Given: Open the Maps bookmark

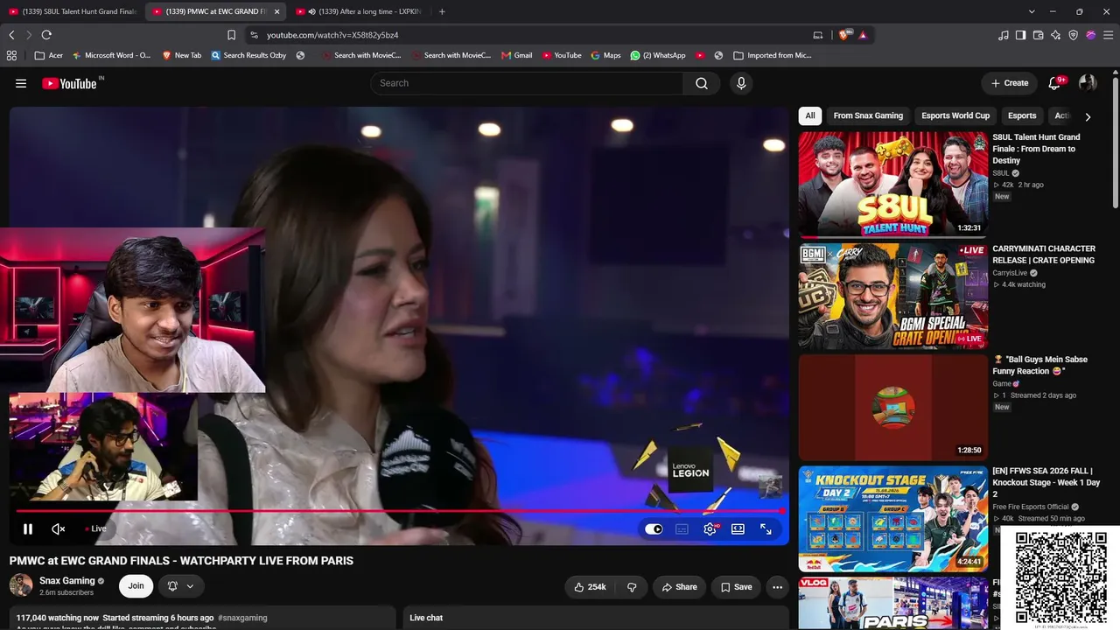Looking at the screenshot, I should pos(605,55).
